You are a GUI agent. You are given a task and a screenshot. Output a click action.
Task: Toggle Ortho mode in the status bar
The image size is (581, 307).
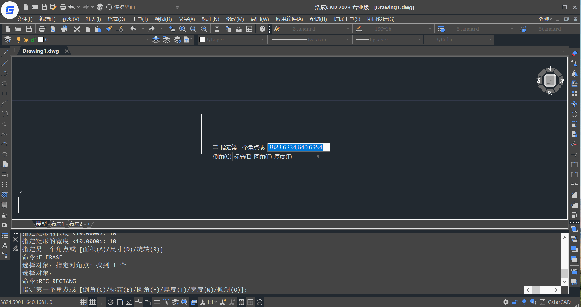(102, 302)
